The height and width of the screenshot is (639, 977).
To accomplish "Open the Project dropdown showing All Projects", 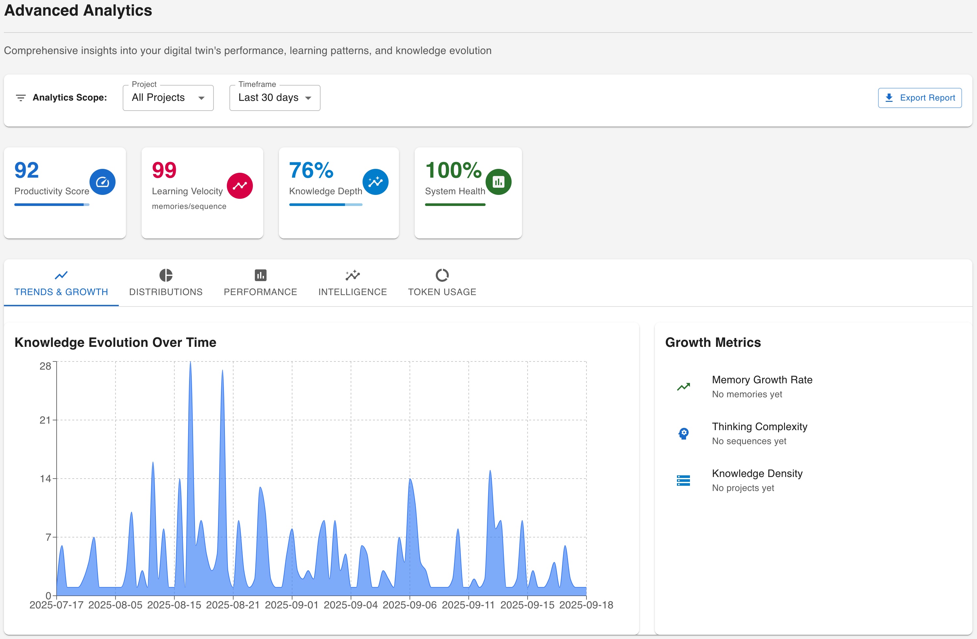I will click(x=168, y=98).
